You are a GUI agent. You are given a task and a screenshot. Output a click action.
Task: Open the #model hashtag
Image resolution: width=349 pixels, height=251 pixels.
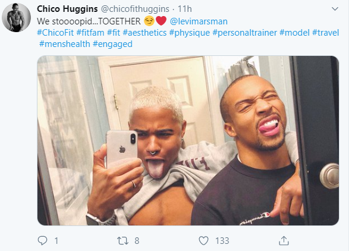pos(294,33)
